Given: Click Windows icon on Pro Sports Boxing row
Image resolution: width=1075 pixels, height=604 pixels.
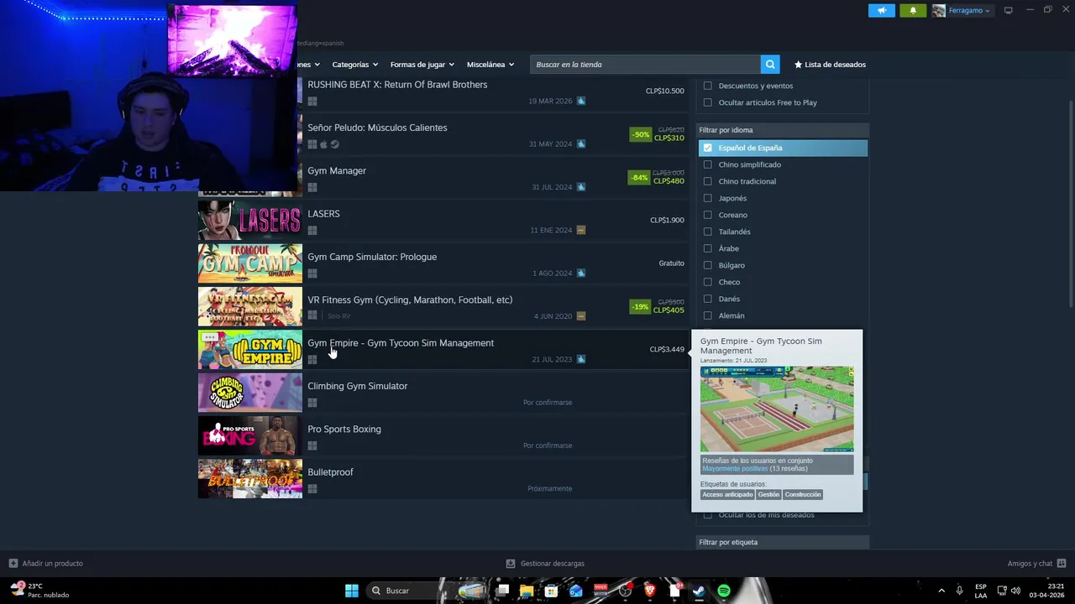Looking at the screenshot, I should pyautogui.click(x=312, y=445).
